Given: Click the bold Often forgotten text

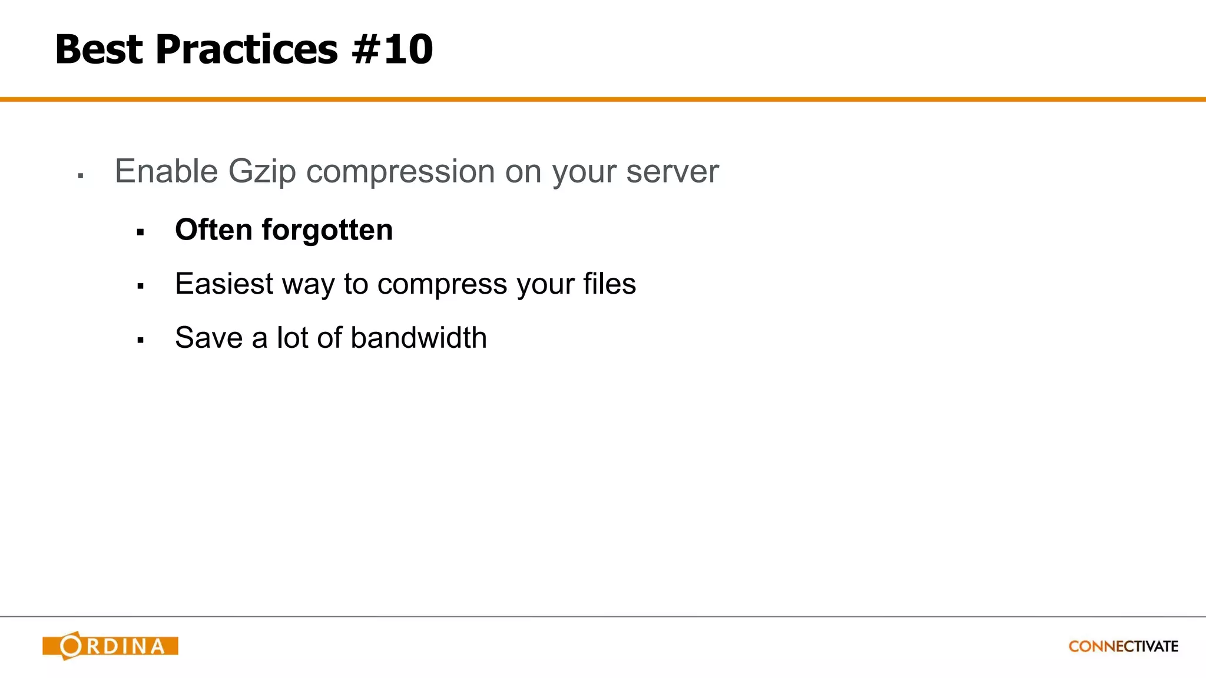Looking at the screenshot, I should (x=284, y=230).
